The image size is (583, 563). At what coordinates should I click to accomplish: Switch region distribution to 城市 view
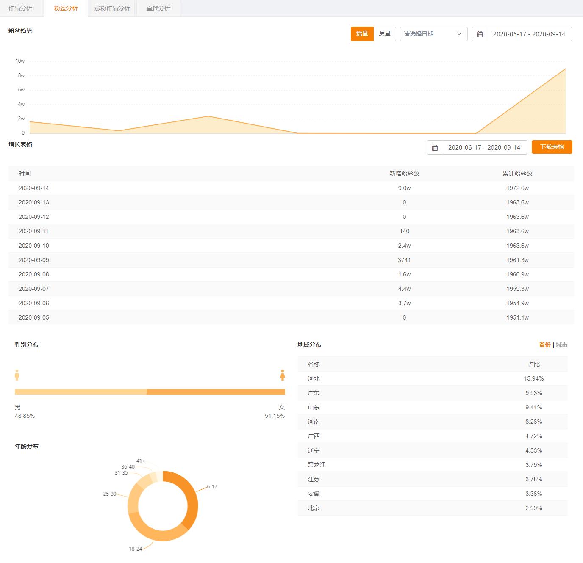click(562, 345)
